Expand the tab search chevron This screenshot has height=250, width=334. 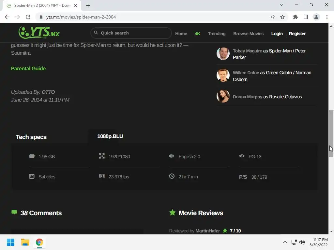[281, 5]
